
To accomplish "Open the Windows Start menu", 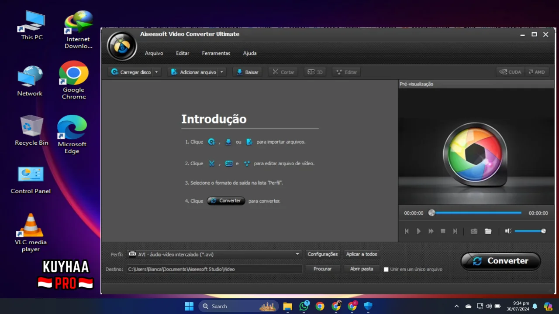I will (189, 306).
